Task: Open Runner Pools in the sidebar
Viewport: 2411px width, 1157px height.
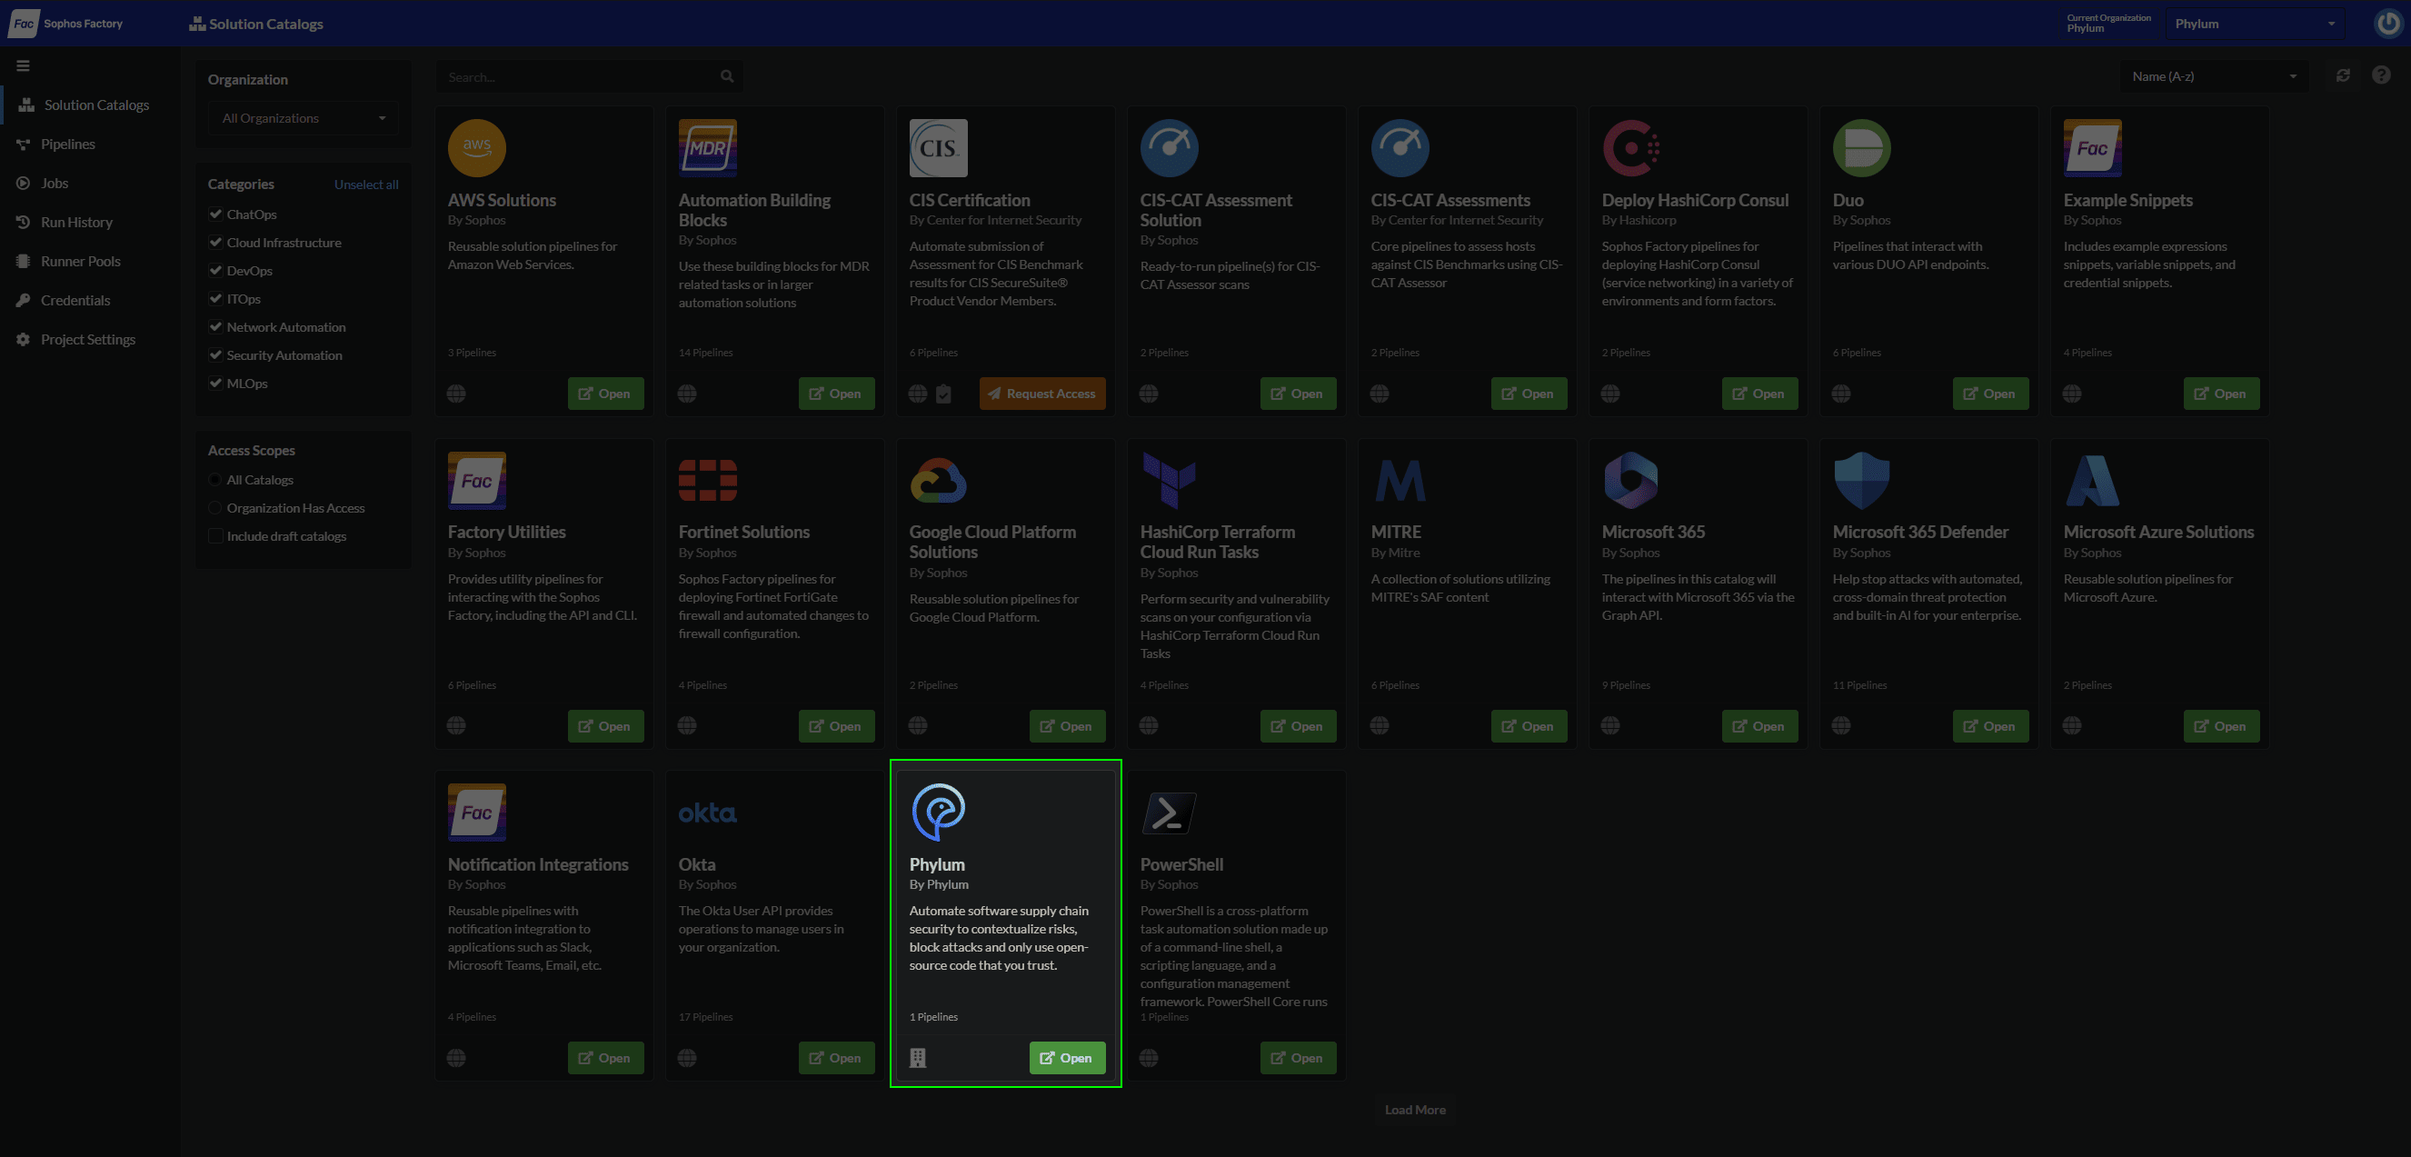Action: pos(68,261)
